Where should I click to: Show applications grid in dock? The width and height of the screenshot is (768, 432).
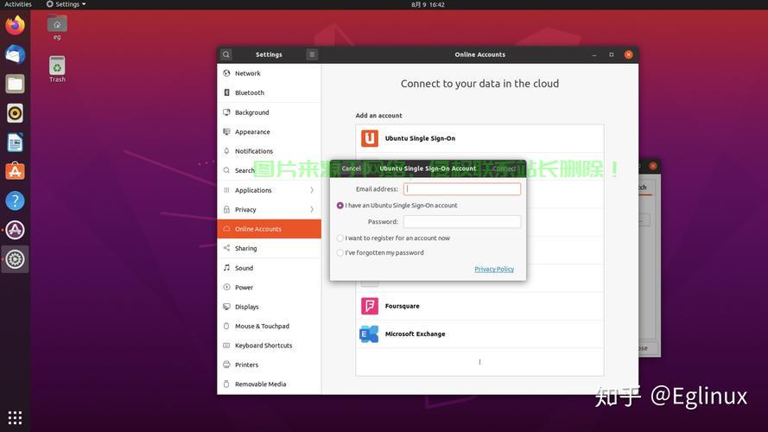[x=15, y=417]
